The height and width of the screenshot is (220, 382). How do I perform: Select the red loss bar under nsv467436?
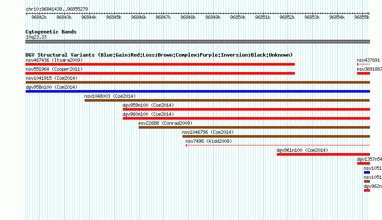160,64
